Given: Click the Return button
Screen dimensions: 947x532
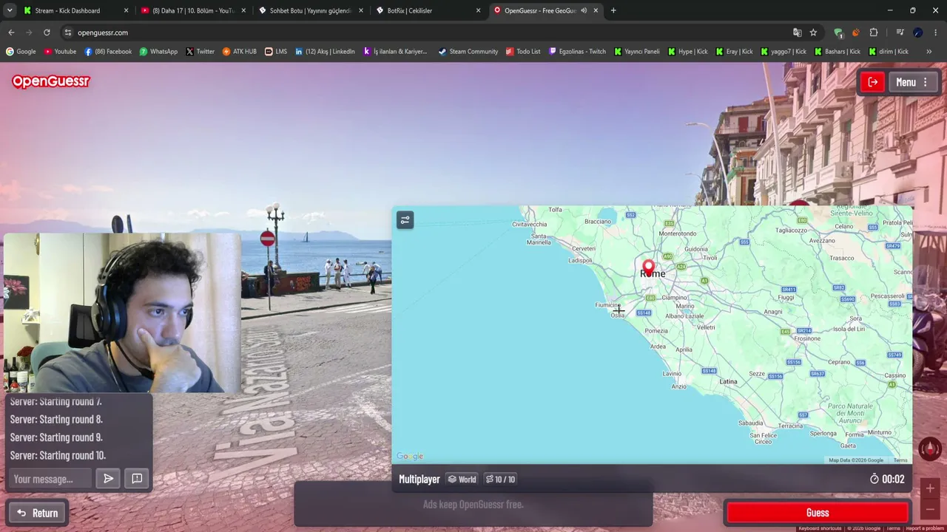Looking at the screenshot, I should pyautogui.click(x=38, y=513).
